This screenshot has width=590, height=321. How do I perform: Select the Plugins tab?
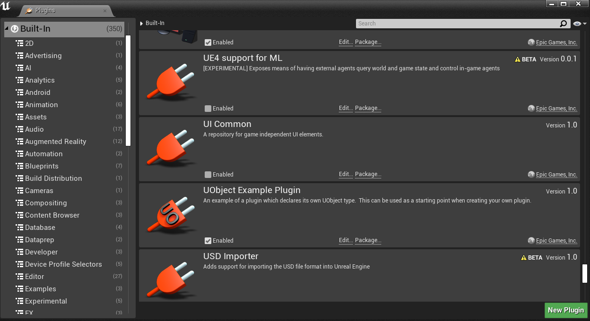pos(45,10)
